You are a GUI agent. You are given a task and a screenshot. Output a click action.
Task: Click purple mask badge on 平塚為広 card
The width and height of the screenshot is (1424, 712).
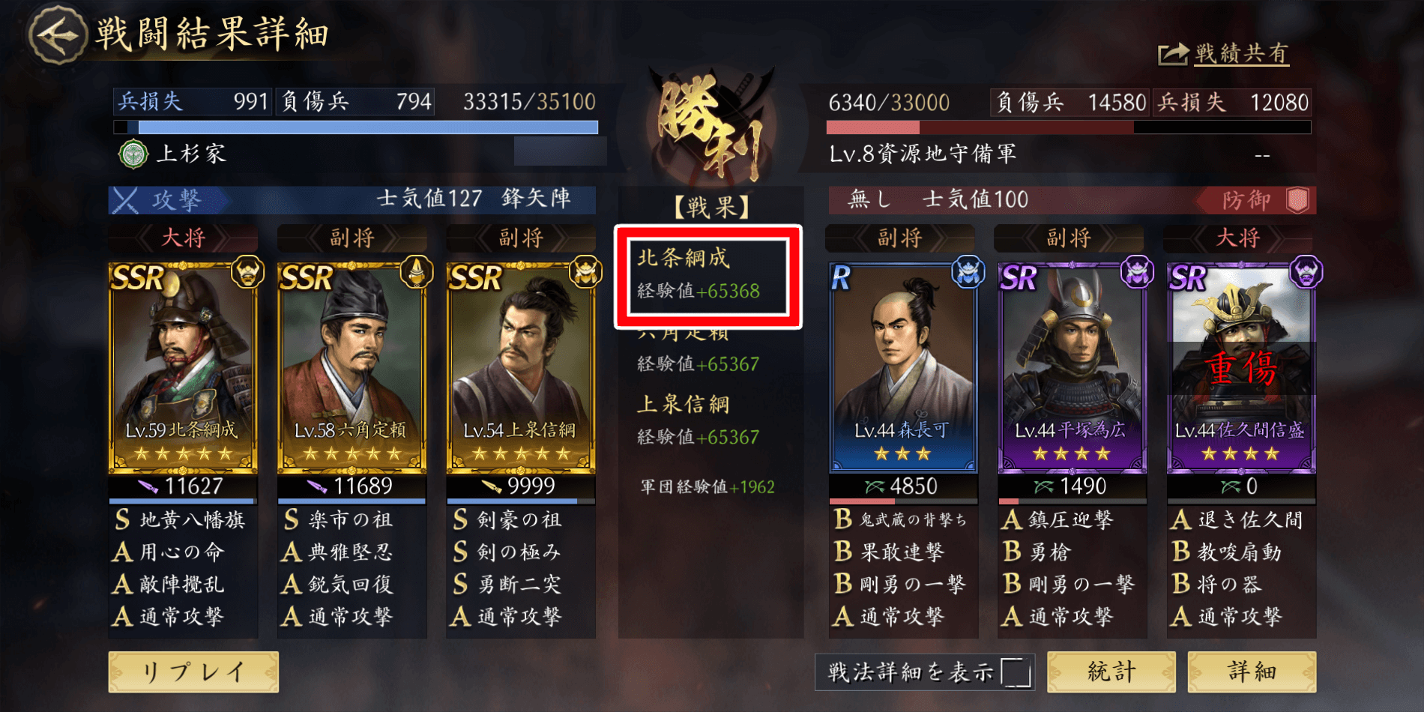click(x=1137, y=271)
